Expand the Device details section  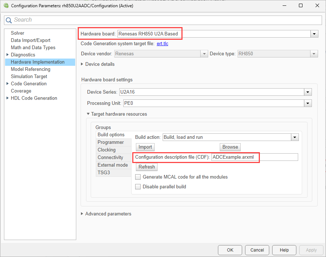pyautogui.click(x=82, y=64)
